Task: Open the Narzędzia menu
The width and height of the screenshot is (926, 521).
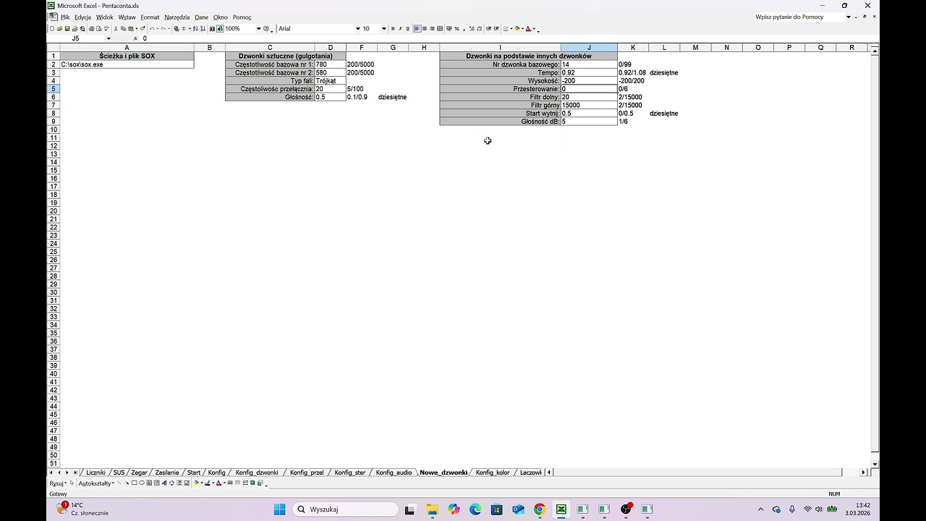Action: [x=177, y=17]
